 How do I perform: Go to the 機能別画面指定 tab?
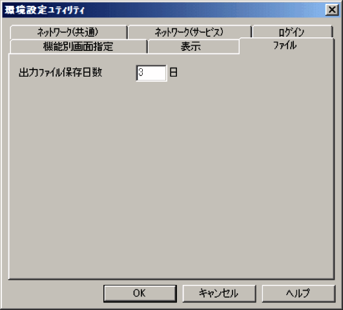click(78, 46)
